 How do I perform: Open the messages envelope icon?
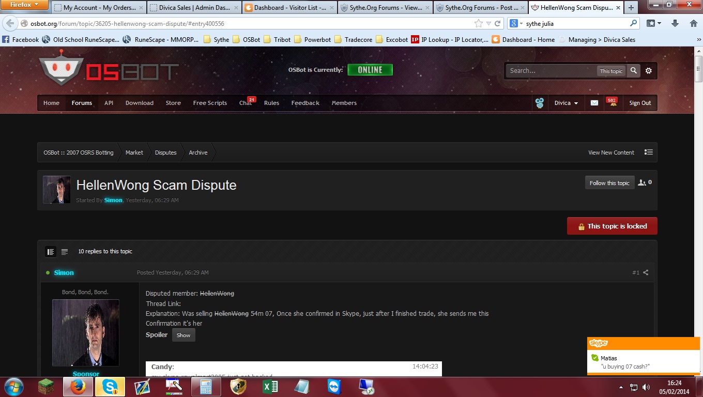(x=594, y=103)
